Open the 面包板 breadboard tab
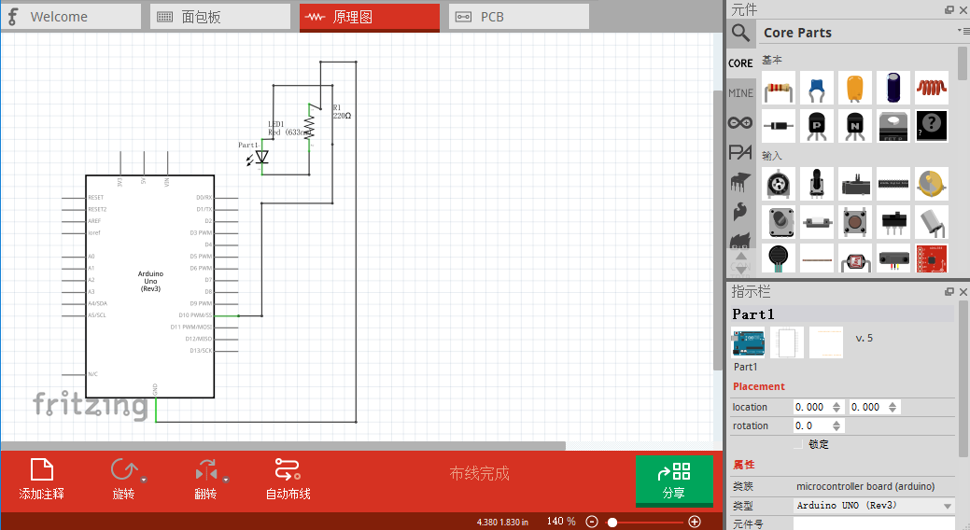 click(220, 17)
